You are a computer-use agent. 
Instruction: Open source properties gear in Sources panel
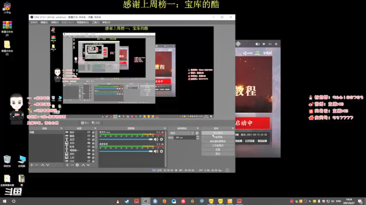[77, 165]
